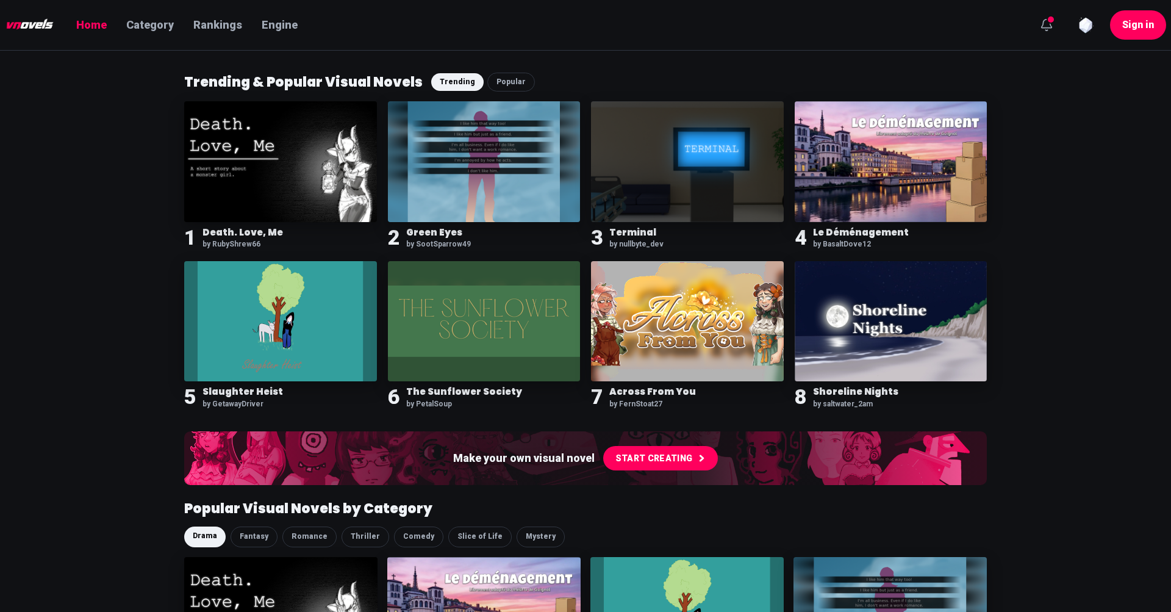This screenshot has height=612, width=1171.
Task: Click the Slaughter Heist title link
Action: pos(243,392)
